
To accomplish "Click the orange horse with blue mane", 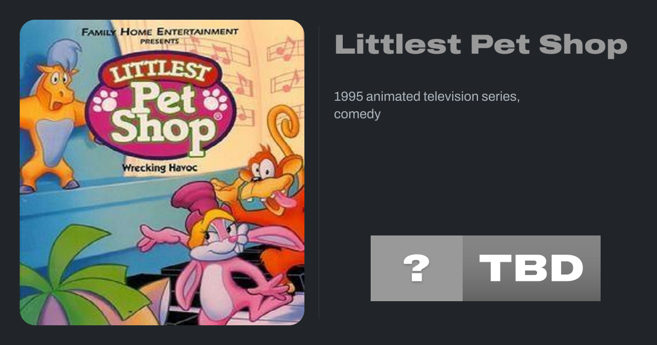I will [x=55, y=120].
